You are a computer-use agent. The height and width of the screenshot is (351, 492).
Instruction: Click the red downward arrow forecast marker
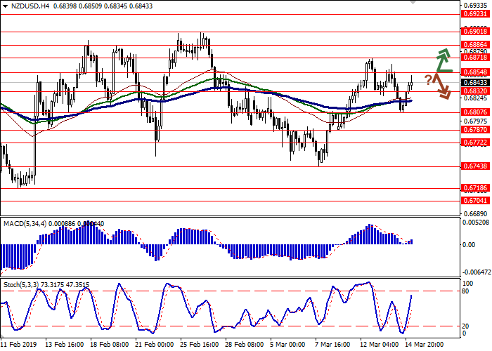point(441,87)
